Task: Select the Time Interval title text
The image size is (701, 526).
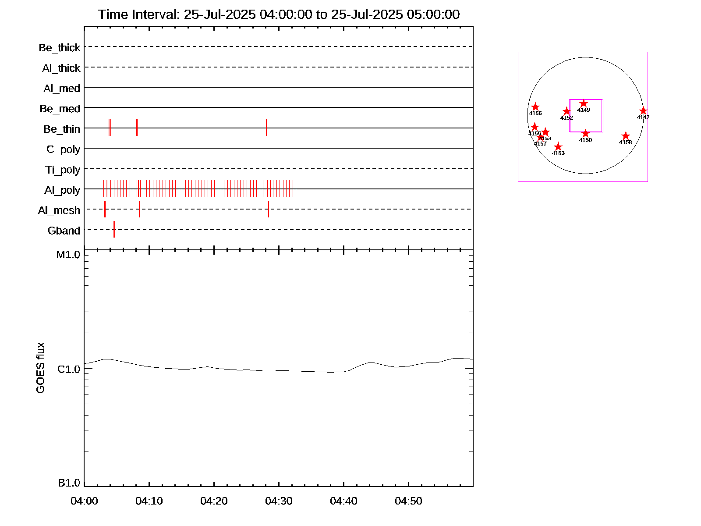Action: [279, 14]
